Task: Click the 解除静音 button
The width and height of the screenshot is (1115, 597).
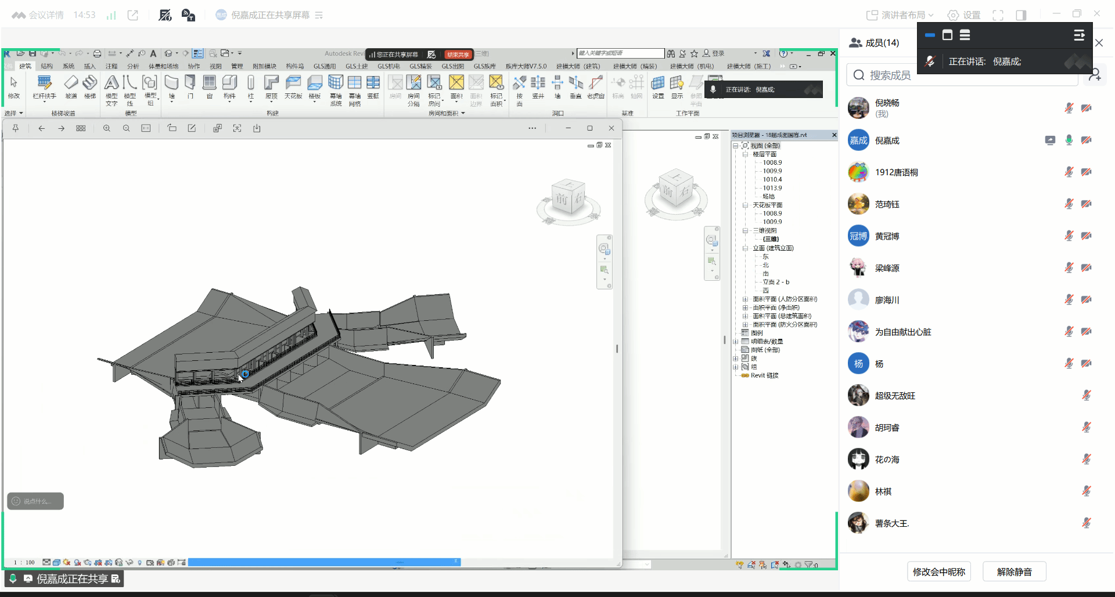Action: point(1014,571)
